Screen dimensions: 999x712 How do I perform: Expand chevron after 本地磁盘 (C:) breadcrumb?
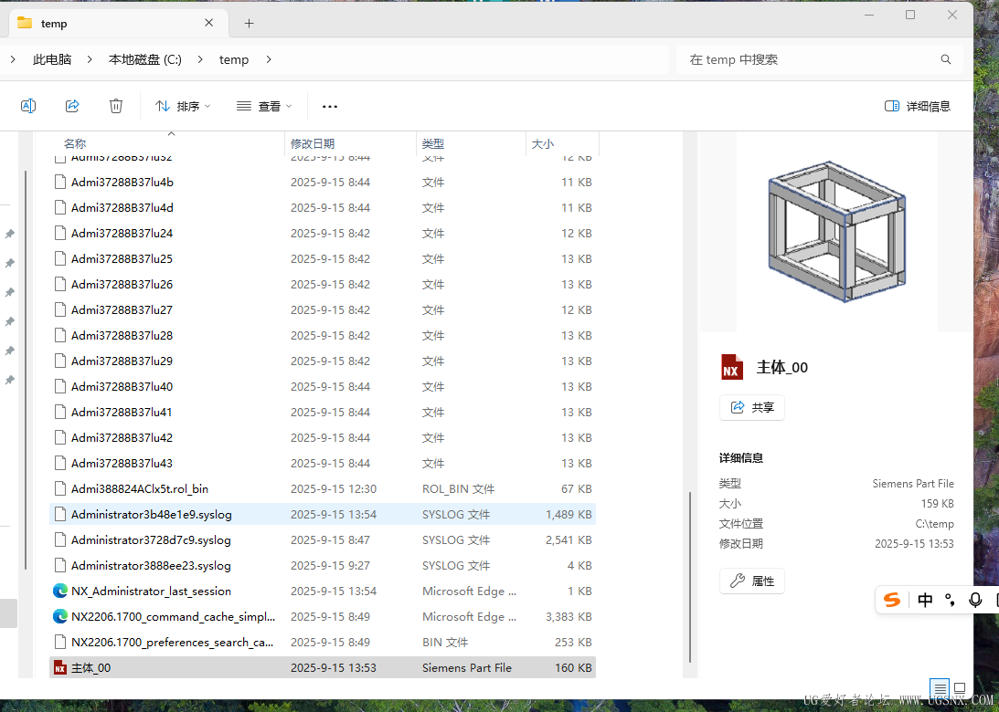tap(201, 59)
